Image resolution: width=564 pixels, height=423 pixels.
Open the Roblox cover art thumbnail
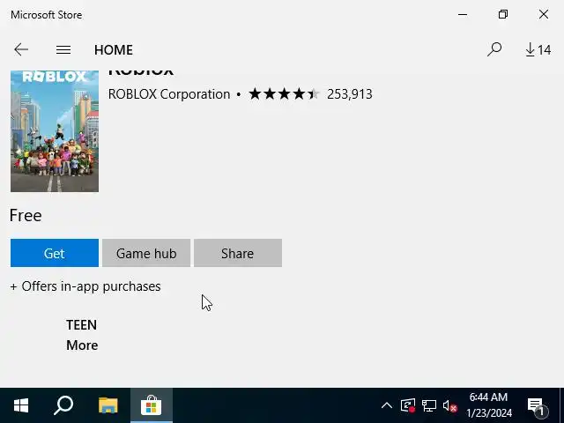(55, 131)
